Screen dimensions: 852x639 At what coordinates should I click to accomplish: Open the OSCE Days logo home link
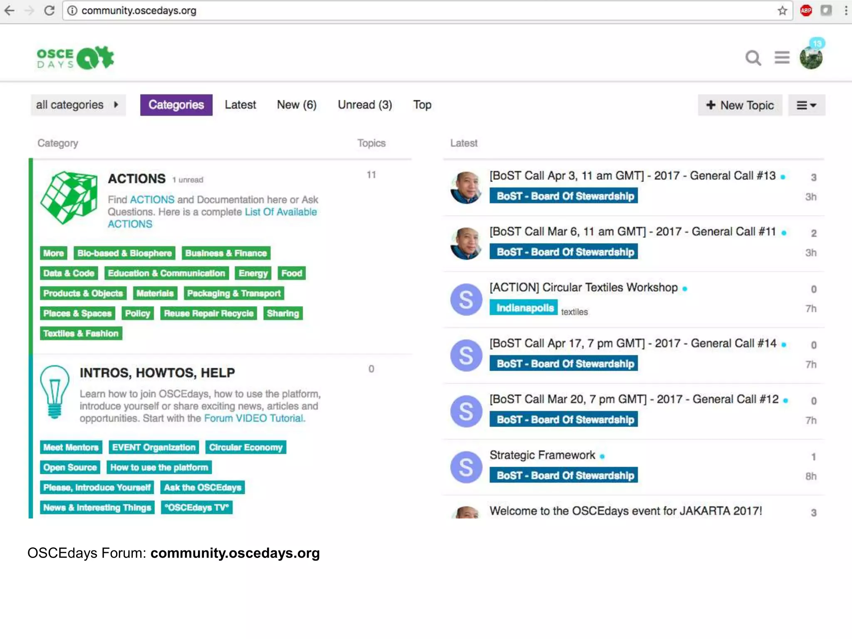pyautogui.click(x=75, y=58)
